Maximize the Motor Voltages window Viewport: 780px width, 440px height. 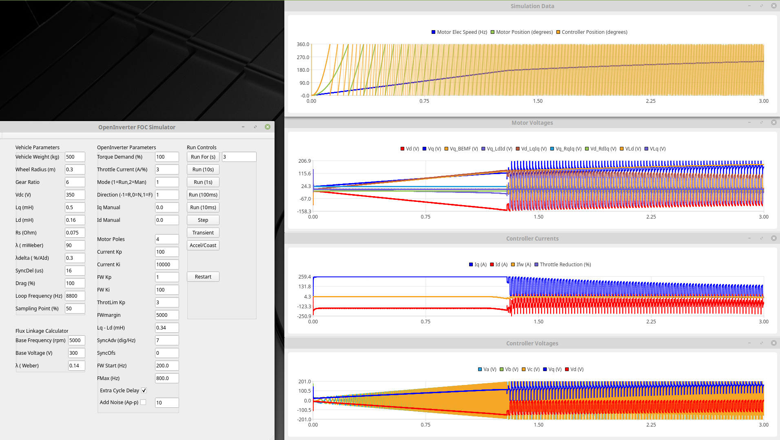click(762, 122)
